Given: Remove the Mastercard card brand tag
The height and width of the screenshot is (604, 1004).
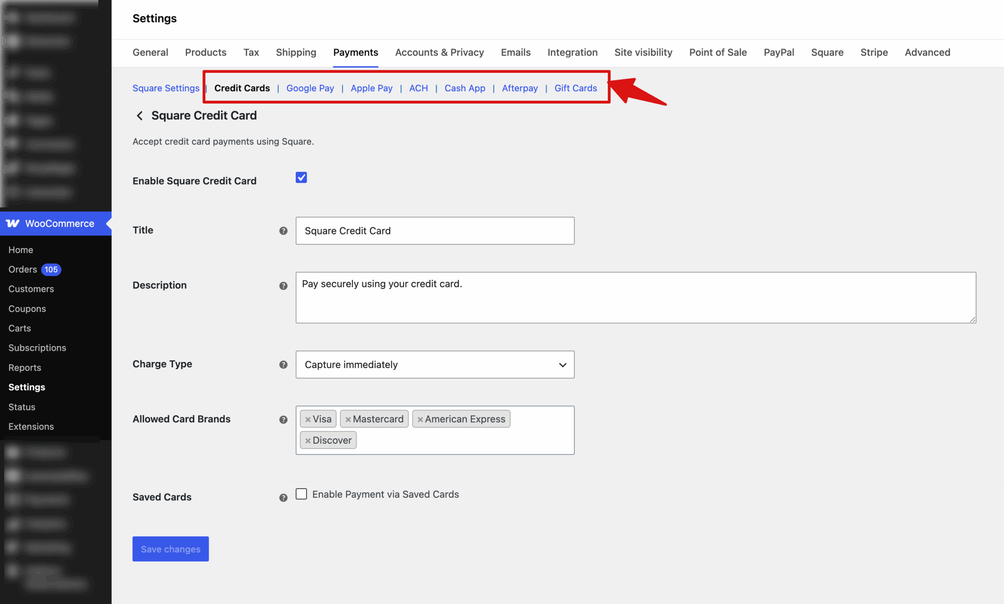Looking at the screenshot, I should (348, 420).
